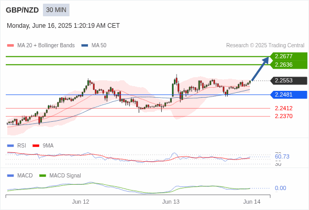Click the Jun 12 date axis label
The height and width of the screenshot is (210, 309).
(x=81, y=202)
